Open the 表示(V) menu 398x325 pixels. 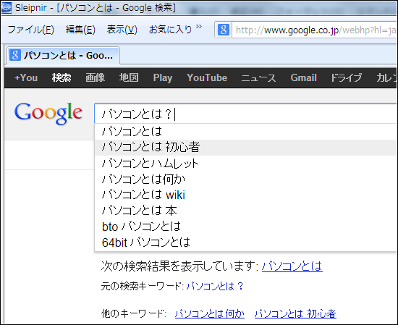point(122,30)
